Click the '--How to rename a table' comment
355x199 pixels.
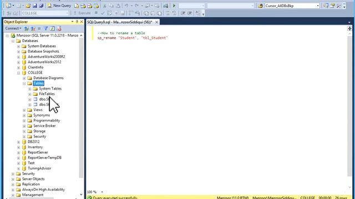(121, 33)
